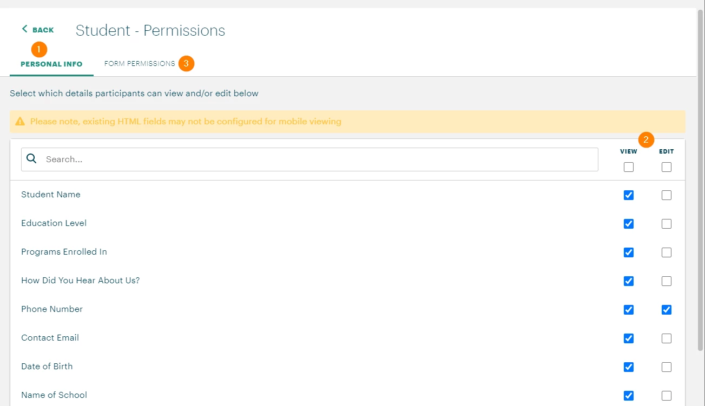Uncheck View for Programs Enrolled In

(x=629, y=252)
